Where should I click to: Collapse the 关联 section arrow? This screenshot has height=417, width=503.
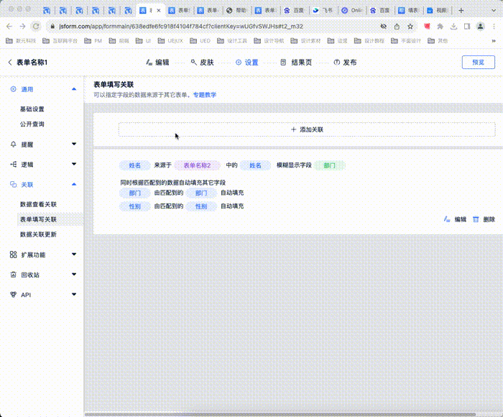pyautogui.click(x=74, y=184)
